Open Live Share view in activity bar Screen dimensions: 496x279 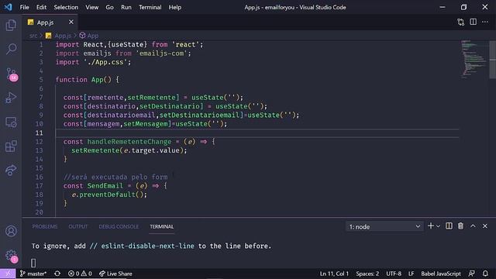pos(11,170)
